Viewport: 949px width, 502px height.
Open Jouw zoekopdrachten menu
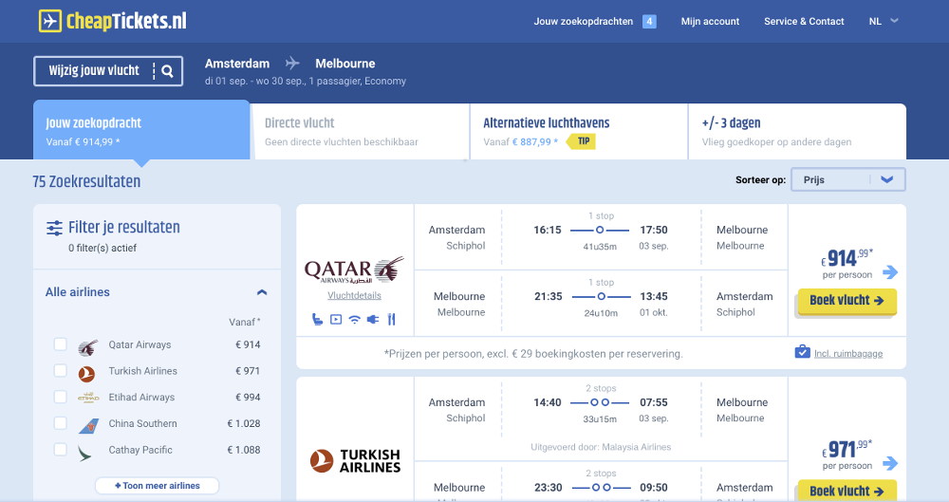[x=584, y=21]
